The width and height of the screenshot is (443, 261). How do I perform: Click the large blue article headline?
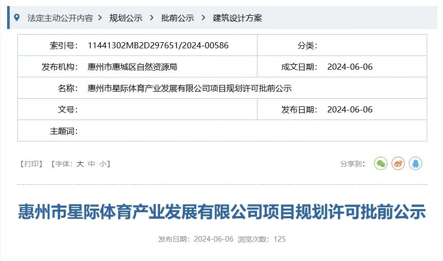[x=222, y=212]
